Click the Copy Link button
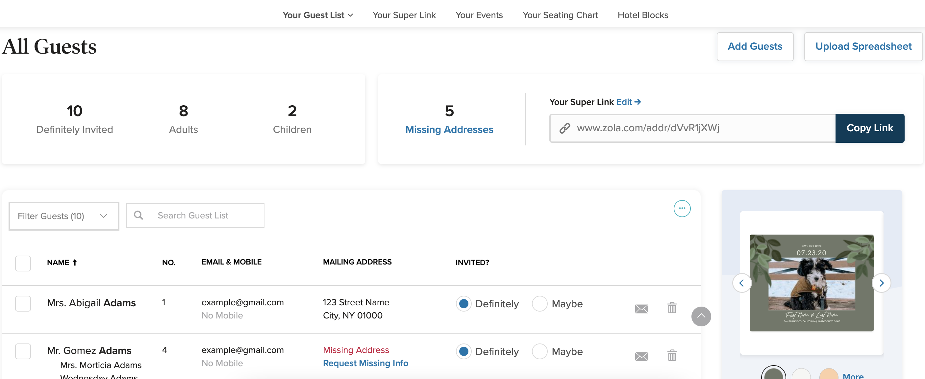Screen dimensions: 925x379 tap(869, 128)
